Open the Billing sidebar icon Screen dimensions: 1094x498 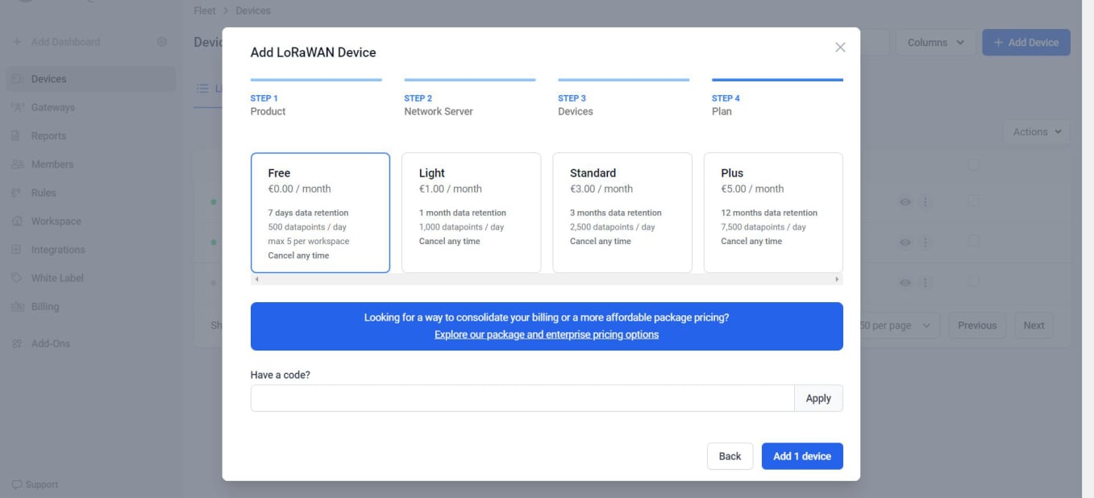pos(17,306)
